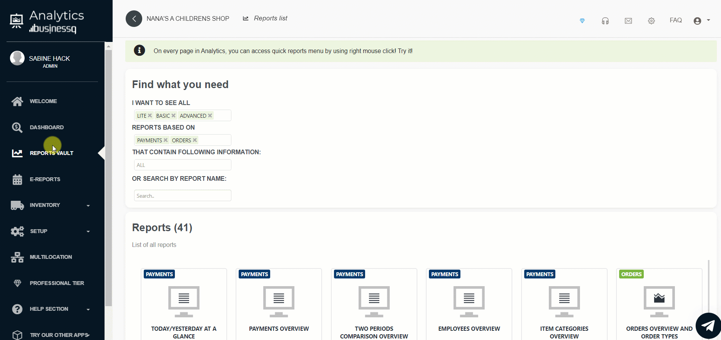
Task: Remove the BASIC filter tag
Action: 173,116
